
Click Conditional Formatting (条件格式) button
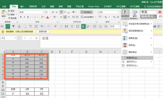coord(125,14)
